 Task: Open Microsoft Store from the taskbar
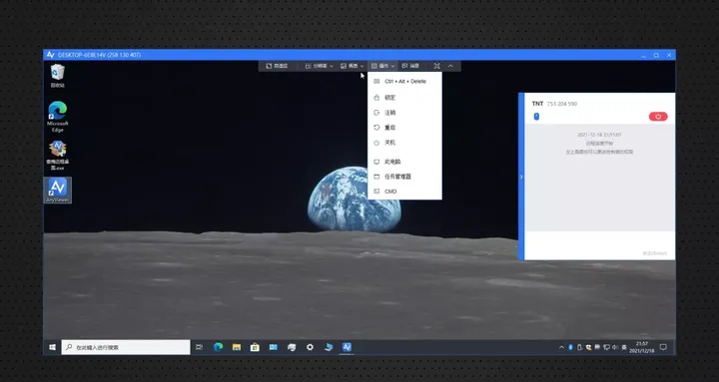[255, 347]
